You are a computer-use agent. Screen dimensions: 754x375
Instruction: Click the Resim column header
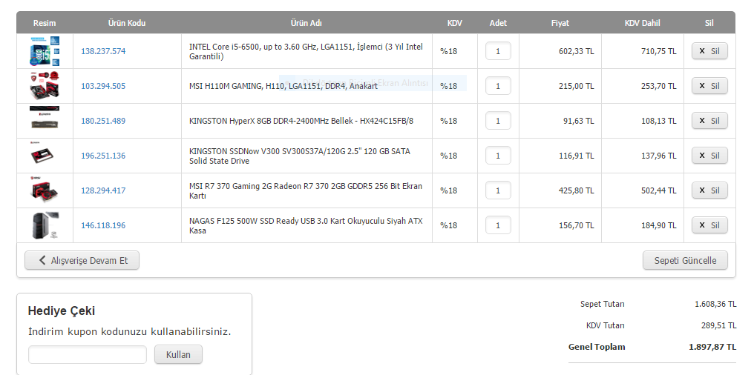point(45,23)
